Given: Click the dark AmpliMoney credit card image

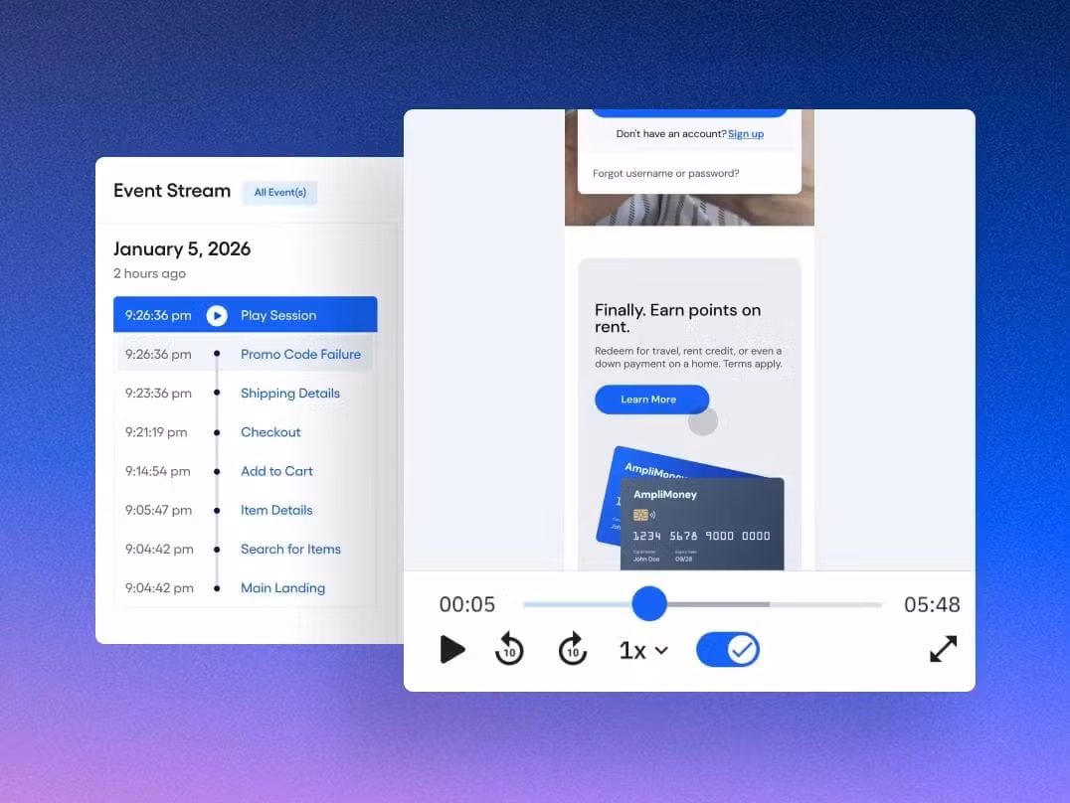Looking at the screenshot, I should (702, 522).
